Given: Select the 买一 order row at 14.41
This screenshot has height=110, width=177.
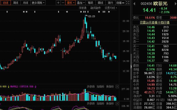Looking at the screenshot, I should tap(154, 46).
